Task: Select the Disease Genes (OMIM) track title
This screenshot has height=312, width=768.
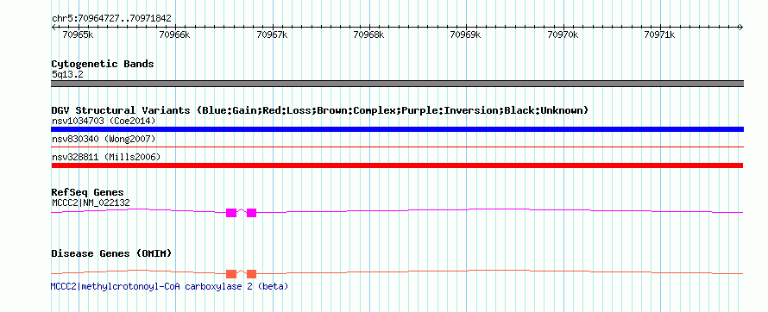Action: [111, 253]
